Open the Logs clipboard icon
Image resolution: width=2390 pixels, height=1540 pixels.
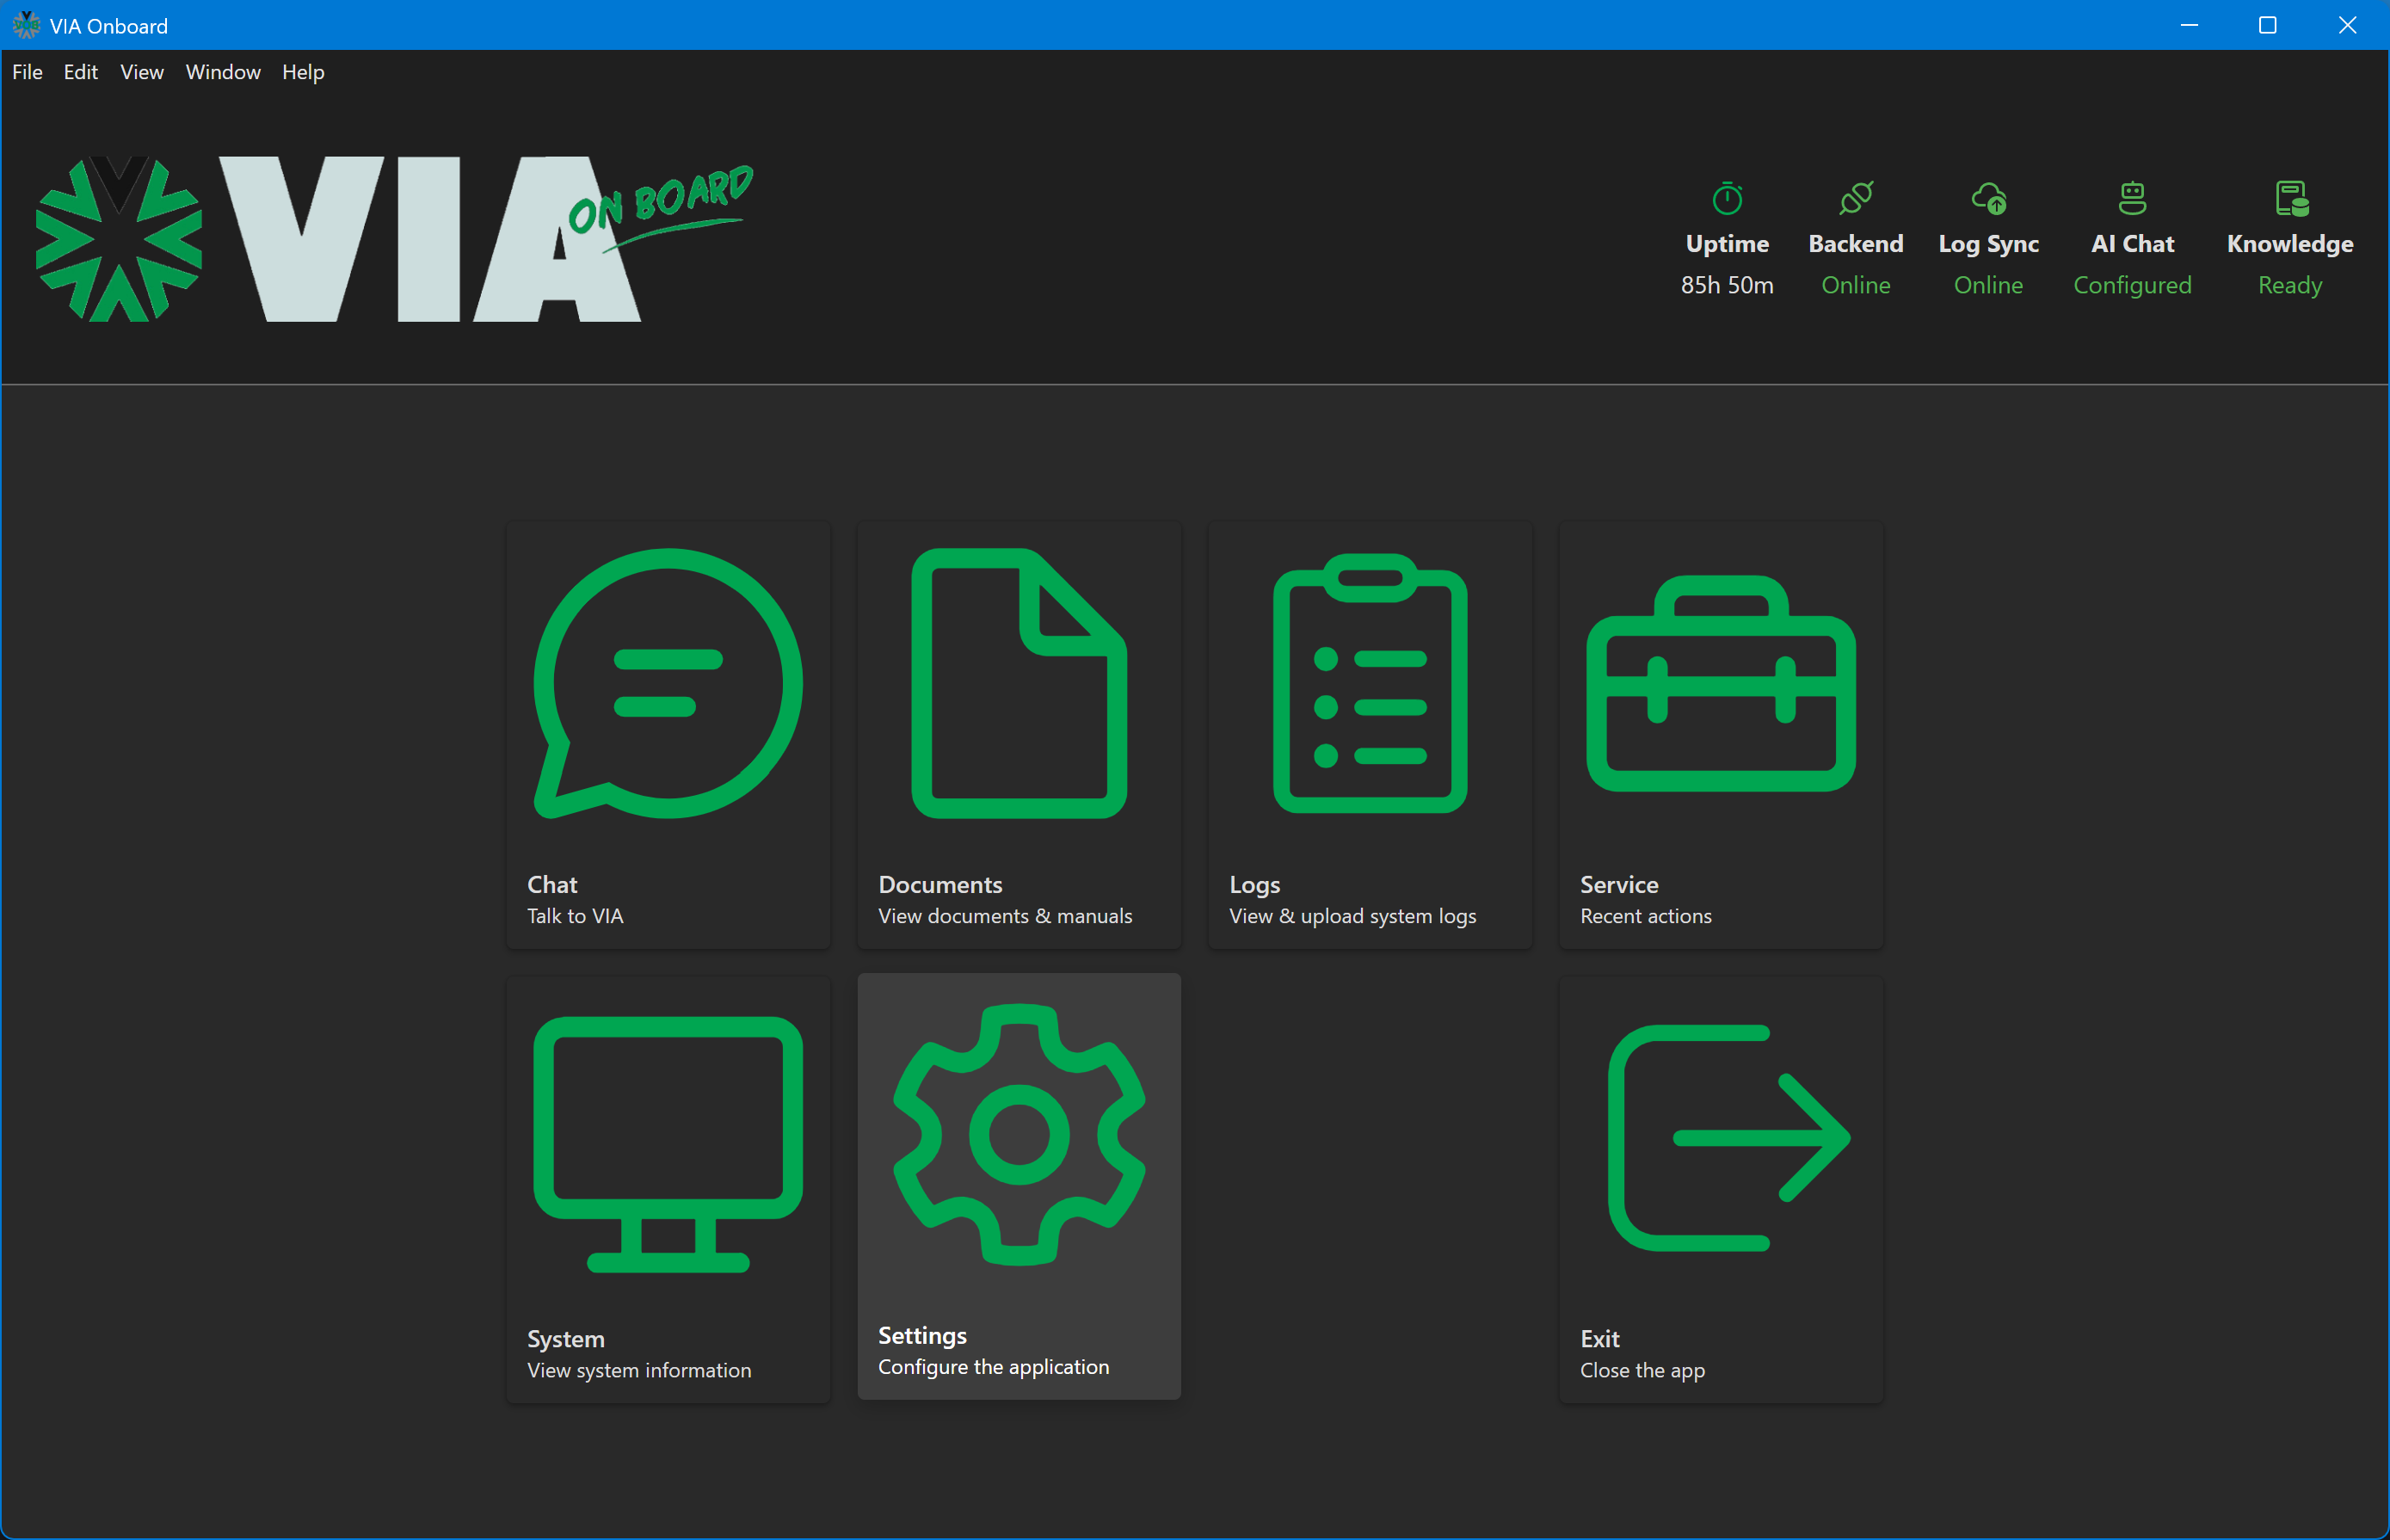click(x=1370, y=683)
